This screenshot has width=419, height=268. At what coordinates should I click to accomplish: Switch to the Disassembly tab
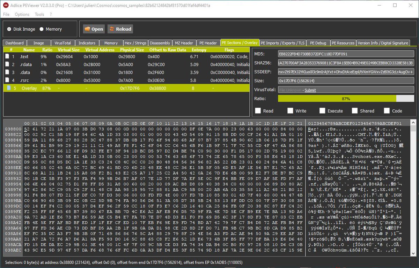tap(160, 43)
